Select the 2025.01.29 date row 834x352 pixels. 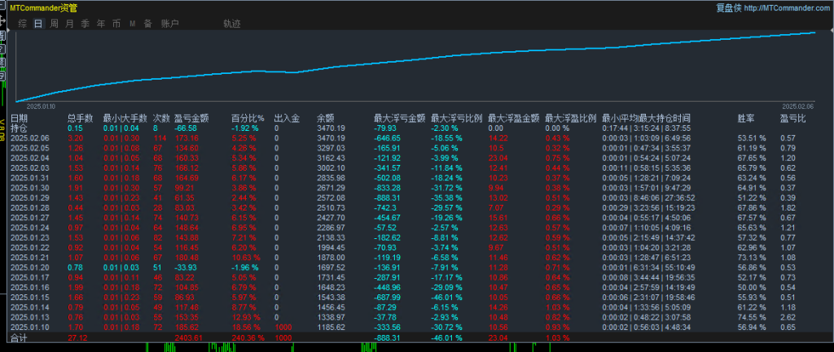pos(31,197)
